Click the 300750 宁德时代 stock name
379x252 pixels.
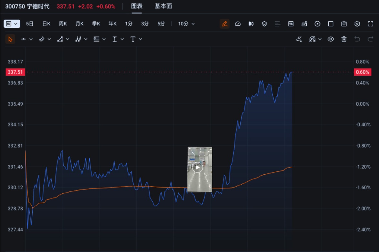coord(27,6)
